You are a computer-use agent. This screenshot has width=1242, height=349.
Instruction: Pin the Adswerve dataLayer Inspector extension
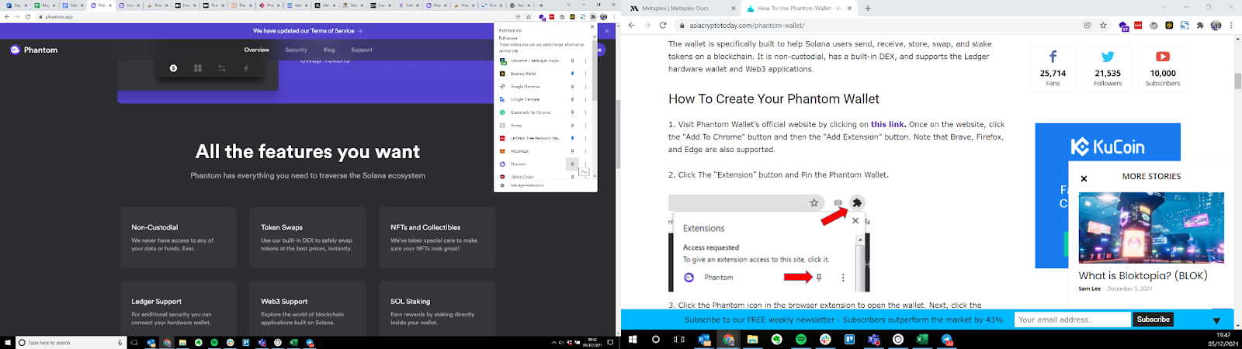[x=573, y=60]
